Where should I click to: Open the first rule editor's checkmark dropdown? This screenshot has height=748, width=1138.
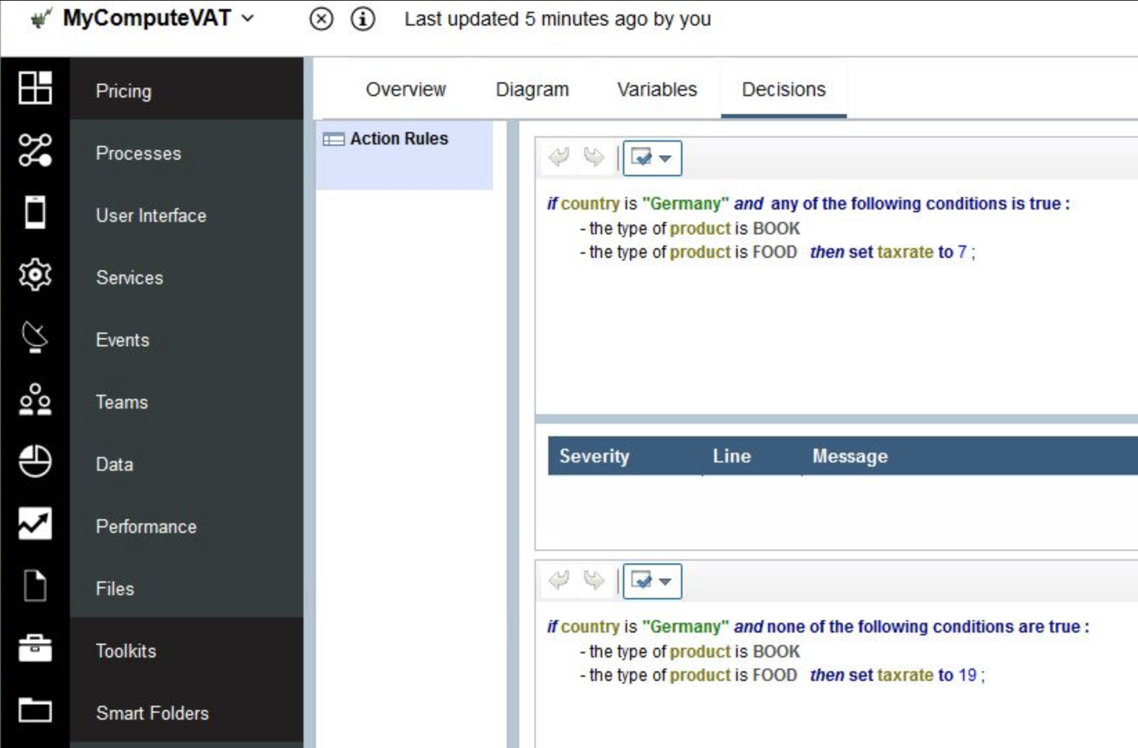652,158
